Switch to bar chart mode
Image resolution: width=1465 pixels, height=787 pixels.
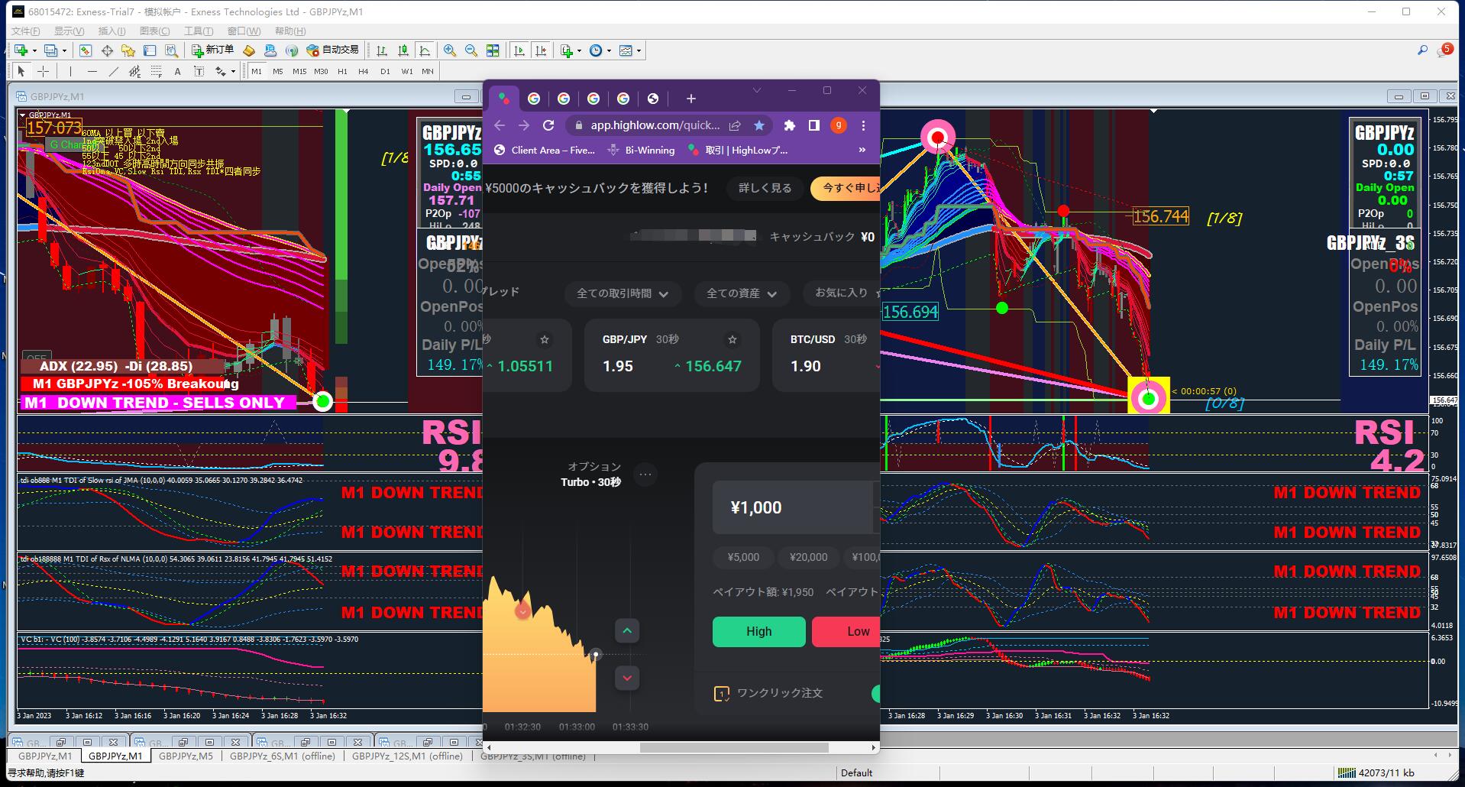tap(382, 50)
